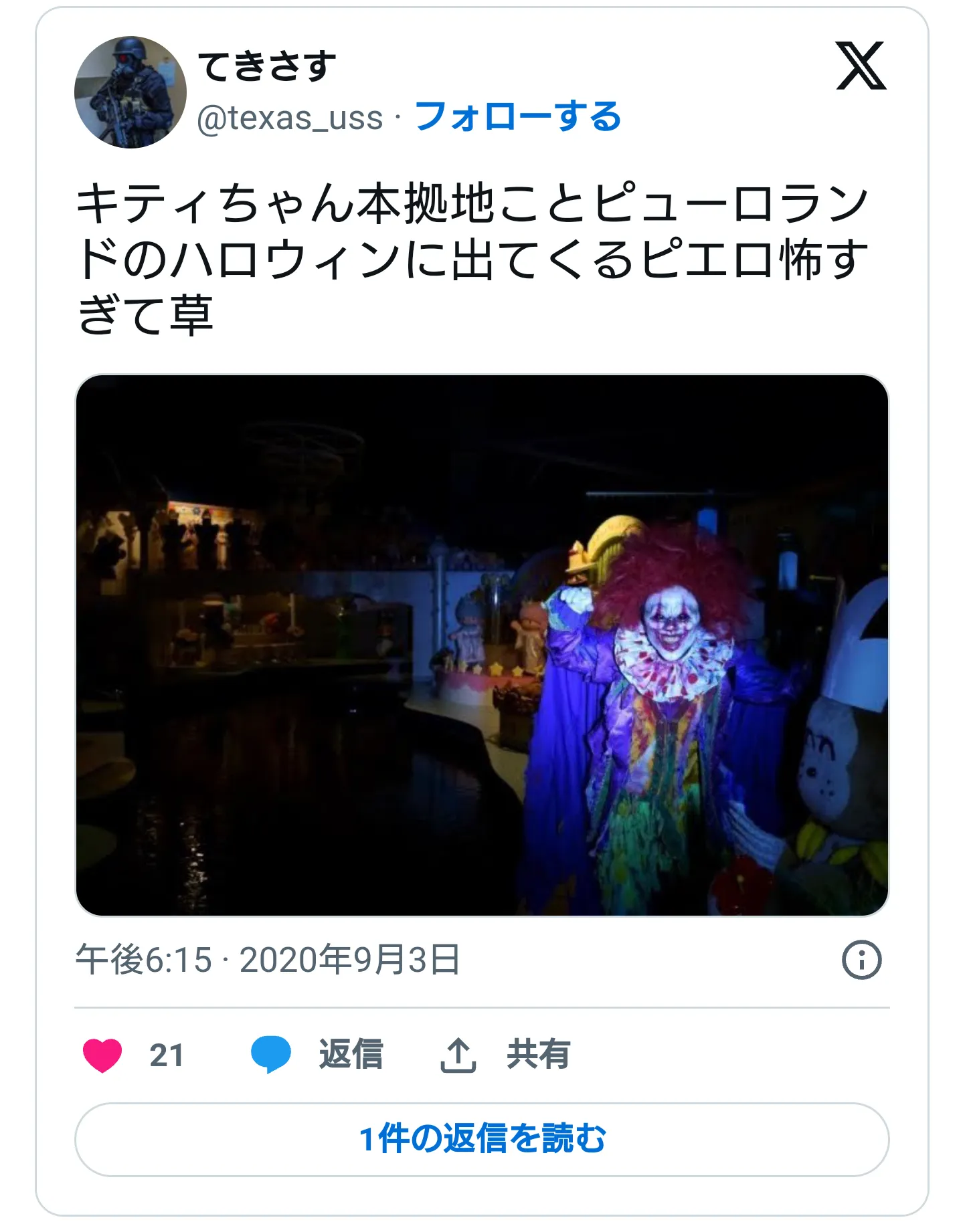Like the tweet with the heart icon

102,1055
